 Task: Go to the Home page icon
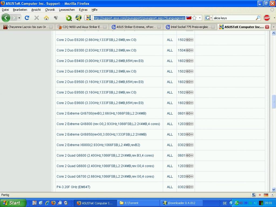[46, 18]
